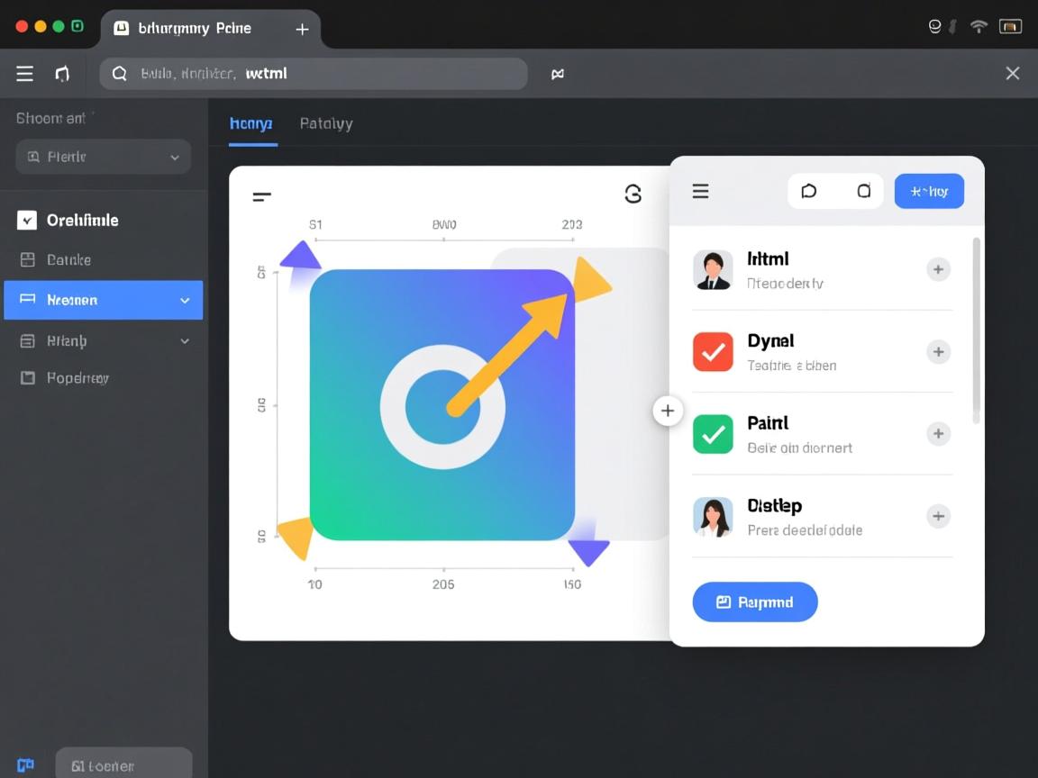The image size is (1038, 778).
Task: Expand the highlighted blue sidebar item chevron
Action: click(185, 301)
